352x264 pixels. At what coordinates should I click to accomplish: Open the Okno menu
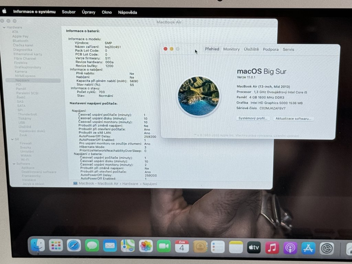point(107,12)
